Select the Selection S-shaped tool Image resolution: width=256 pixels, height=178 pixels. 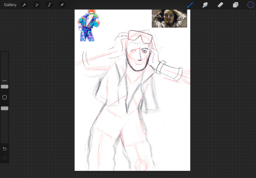49,5
